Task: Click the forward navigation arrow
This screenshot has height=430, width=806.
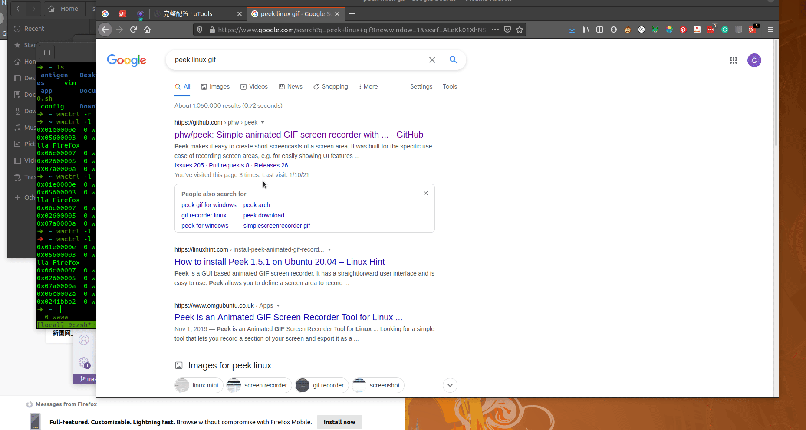Action: (119, 30)
